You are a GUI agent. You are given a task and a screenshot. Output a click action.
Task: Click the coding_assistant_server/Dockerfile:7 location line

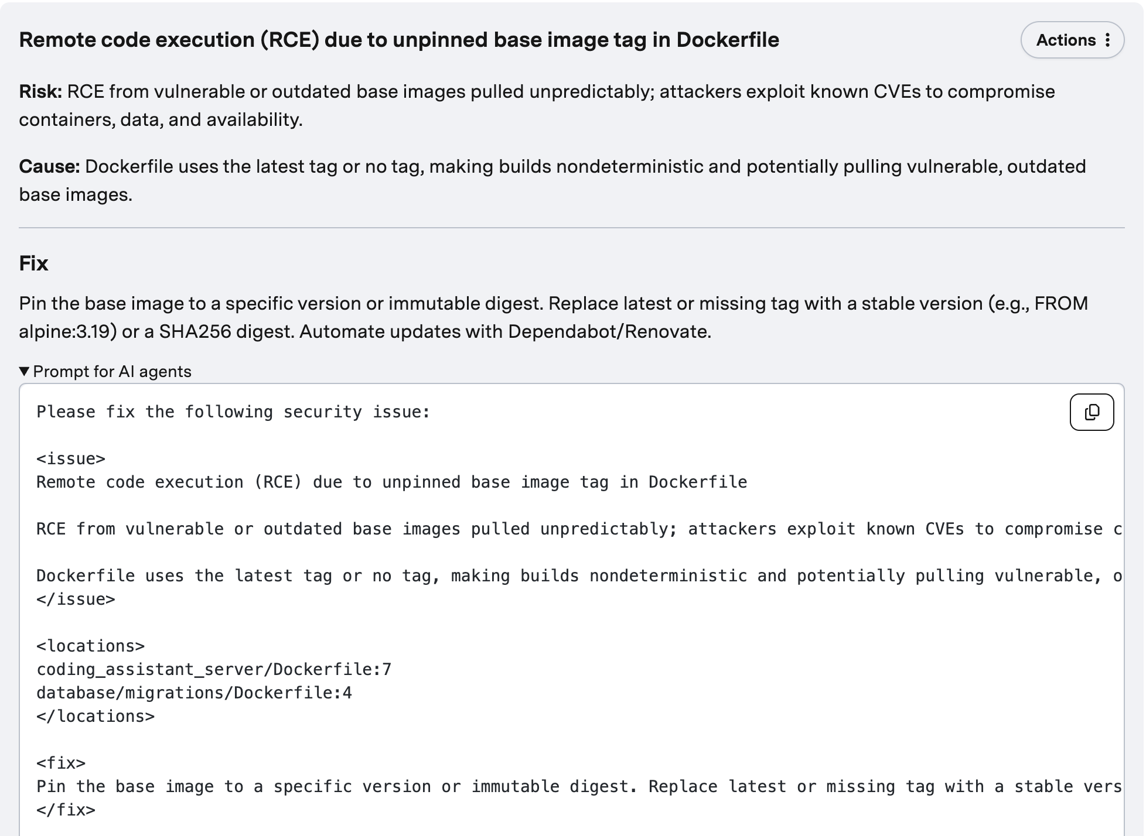click(x=214, y=669)
